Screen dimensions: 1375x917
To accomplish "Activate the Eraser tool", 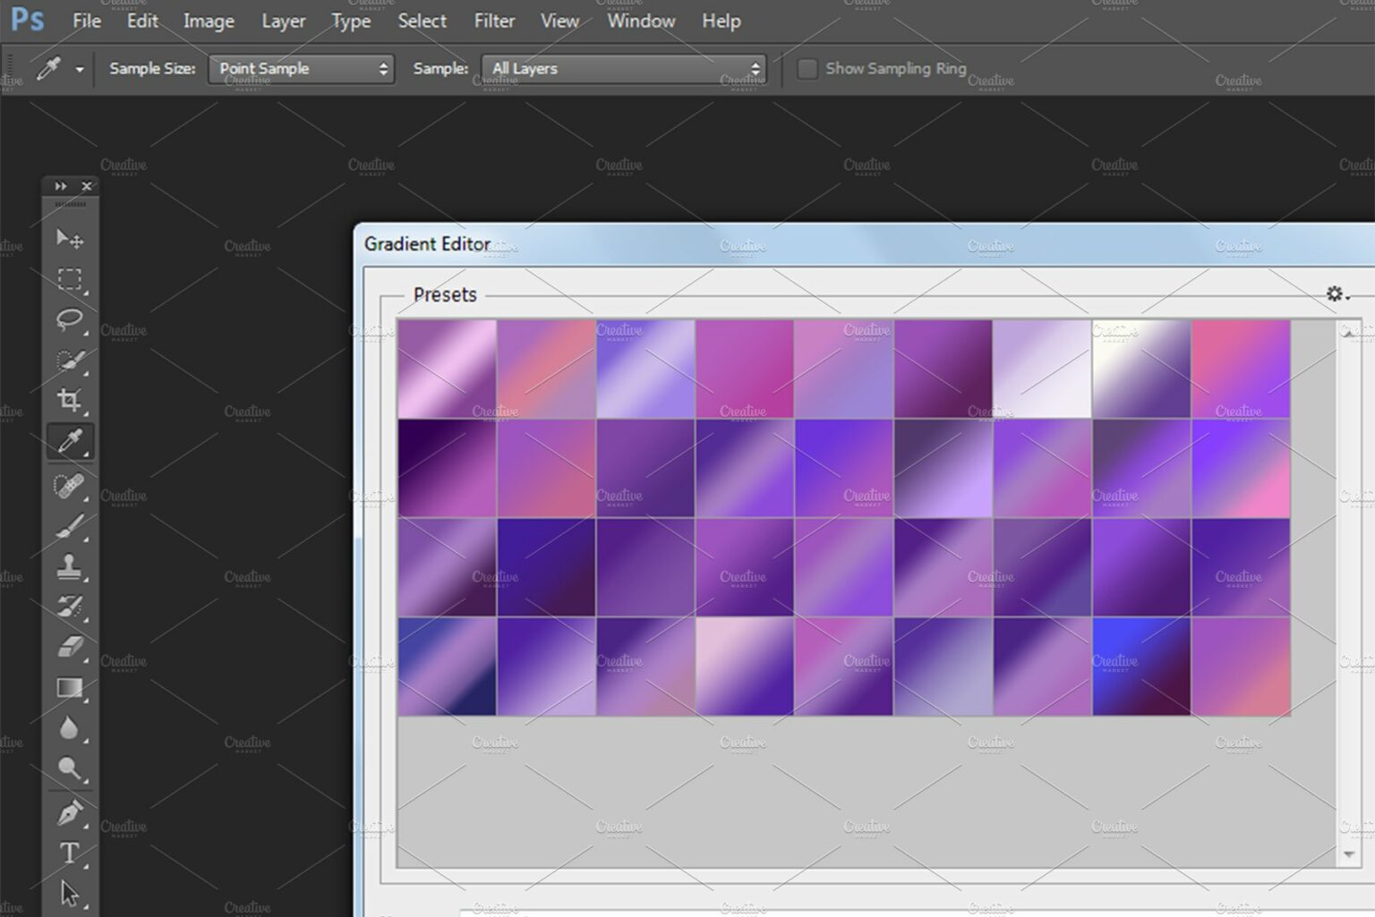I will pos(68,646).
